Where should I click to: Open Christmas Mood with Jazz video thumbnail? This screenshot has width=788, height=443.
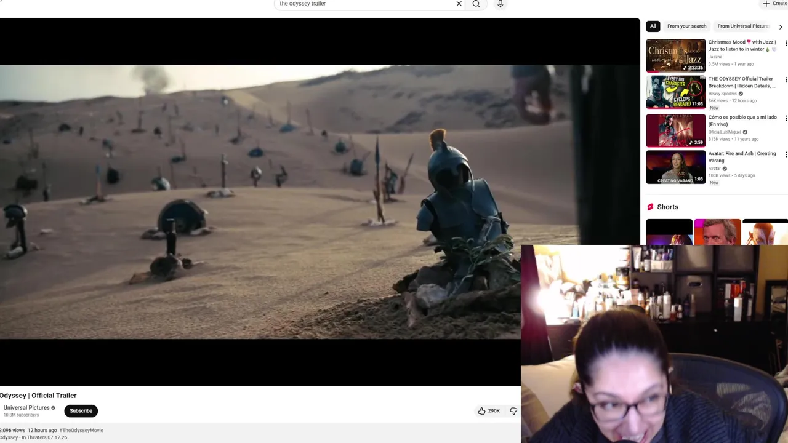pos(675,55)
